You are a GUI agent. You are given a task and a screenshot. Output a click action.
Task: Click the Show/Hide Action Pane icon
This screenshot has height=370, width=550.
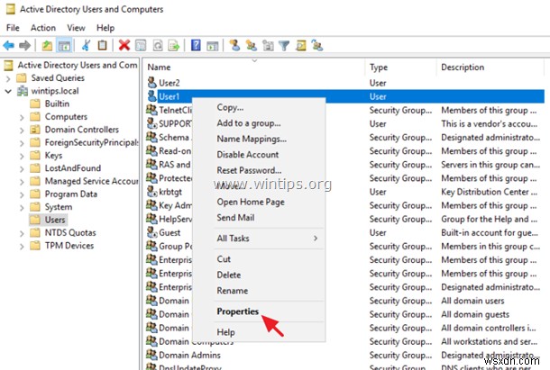coord(212,46)
